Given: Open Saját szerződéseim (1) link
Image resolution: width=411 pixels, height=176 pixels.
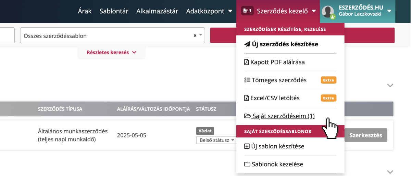Looking at the screenshot, I should pos(283,116).
